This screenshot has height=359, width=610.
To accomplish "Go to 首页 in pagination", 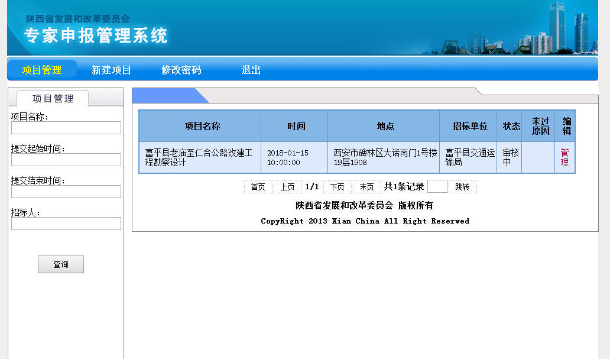I will click(x=258, y=187).
